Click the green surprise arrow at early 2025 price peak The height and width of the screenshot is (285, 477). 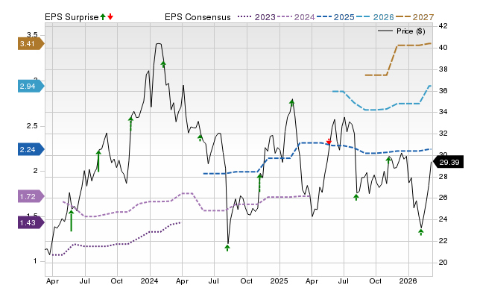[x=292, y=102]
